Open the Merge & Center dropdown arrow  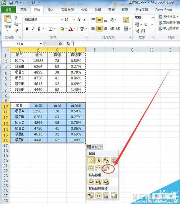click(x=130, y=29)
